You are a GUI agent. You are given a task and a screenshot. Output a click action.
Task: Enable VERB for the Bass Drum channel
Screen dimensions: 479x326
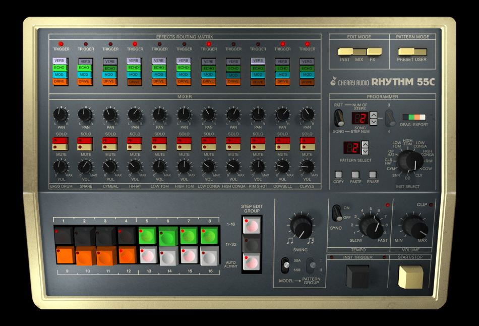pos(59,61)
